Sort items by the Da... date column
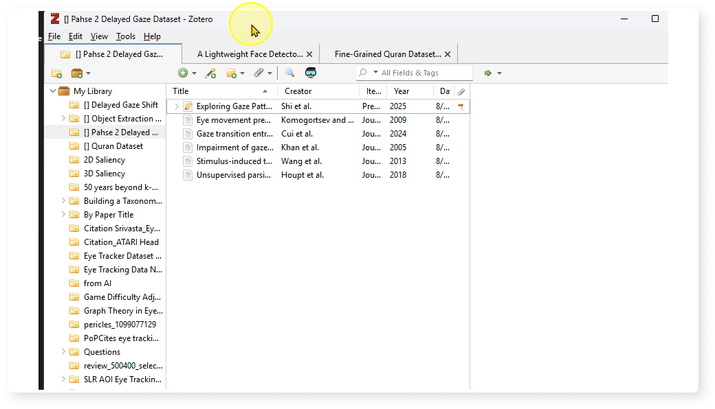Viewport: 715px width, 409px height. pos(445,91)
